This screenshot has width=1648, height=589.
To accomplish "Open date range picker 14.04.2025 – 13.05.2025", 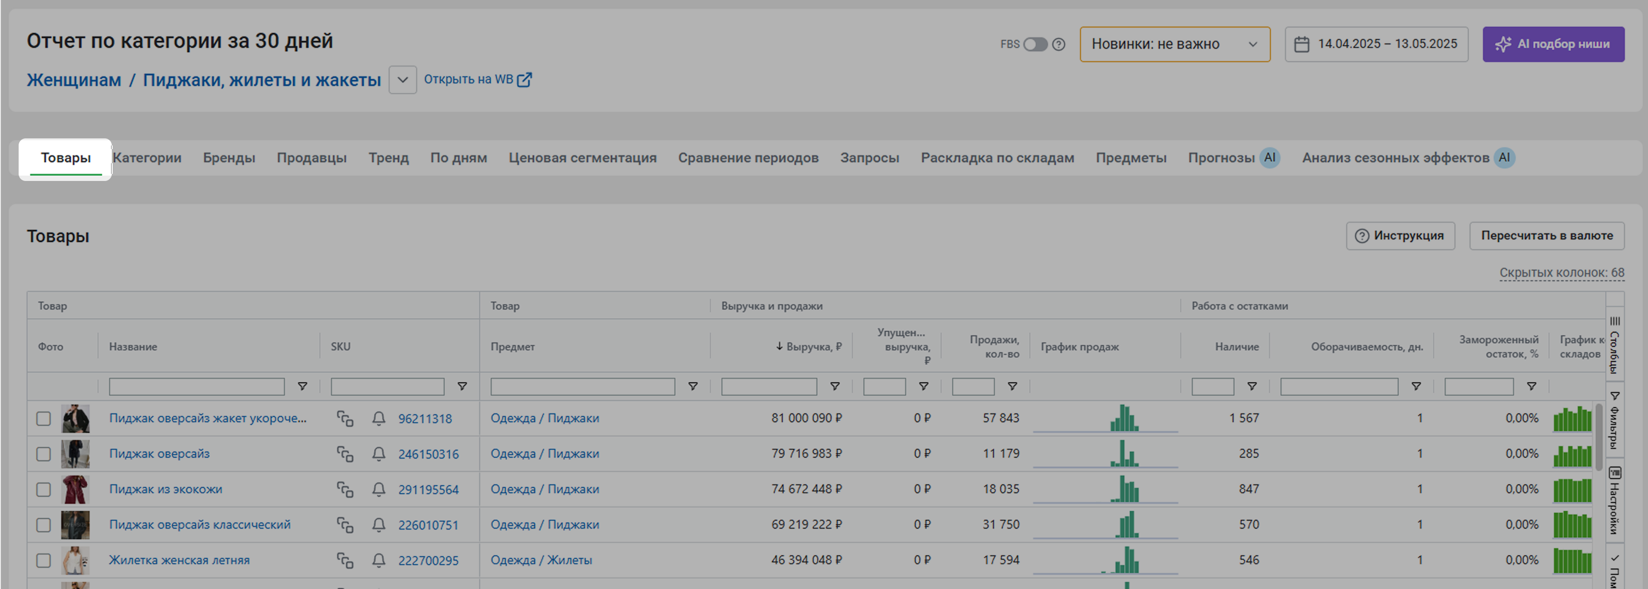I will pyautogui.click(x=1376, y=44).
